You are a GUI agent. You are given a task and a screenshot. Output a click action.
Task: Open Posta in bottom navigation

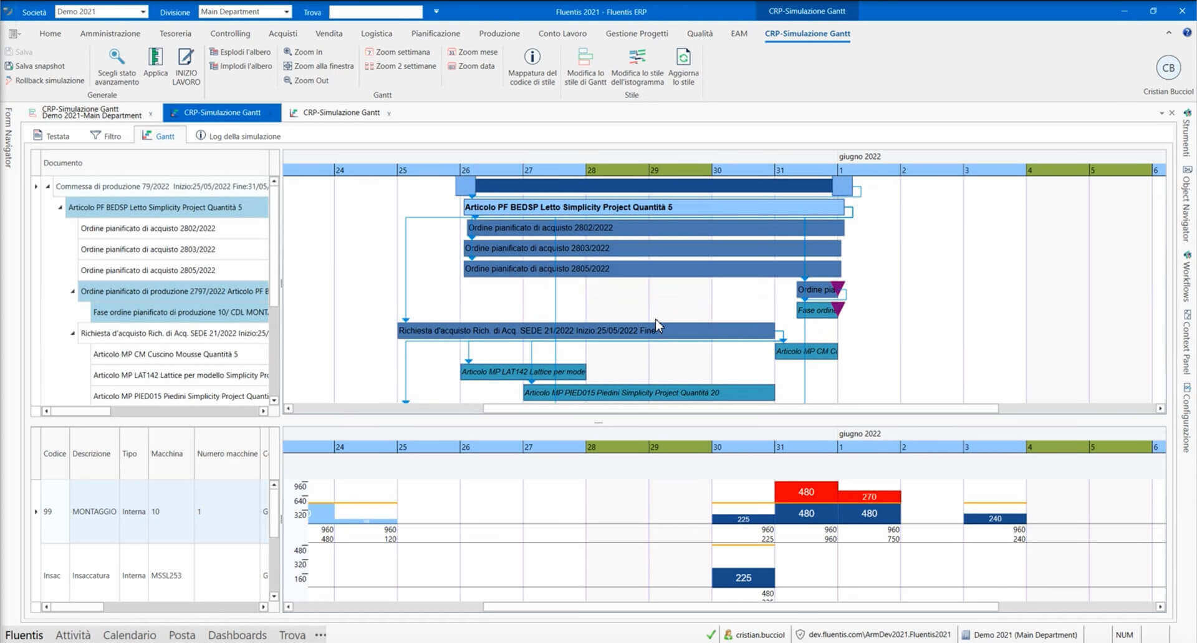[x=182, y=635]
